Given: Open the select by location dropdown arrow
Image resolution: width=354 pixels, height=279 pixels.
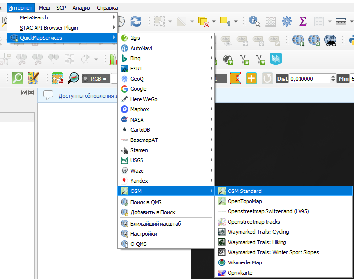Looking at the screenshot, I should 236,21.
